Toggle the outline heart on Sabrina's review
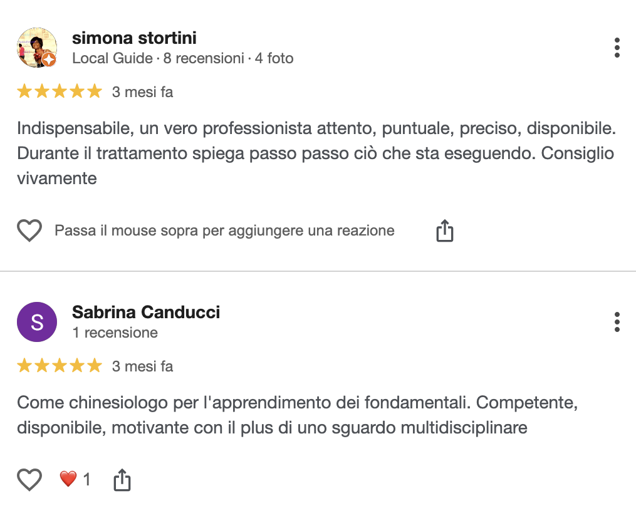636x513 pixels. tap(29, 480)
